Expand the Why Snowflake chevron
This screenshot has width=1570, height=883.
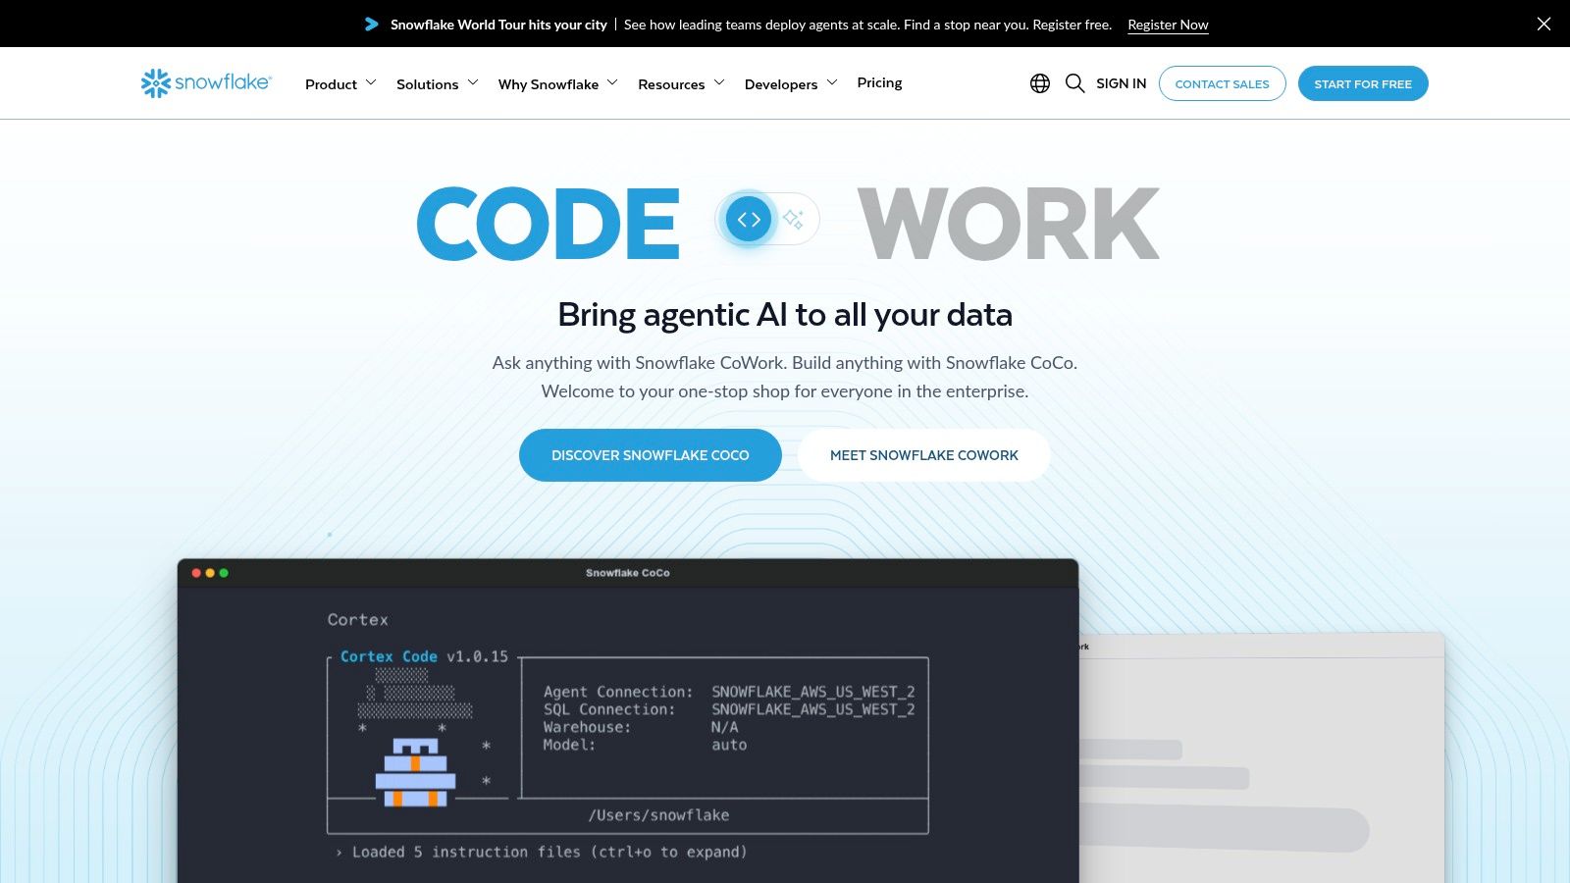(612, 82)
